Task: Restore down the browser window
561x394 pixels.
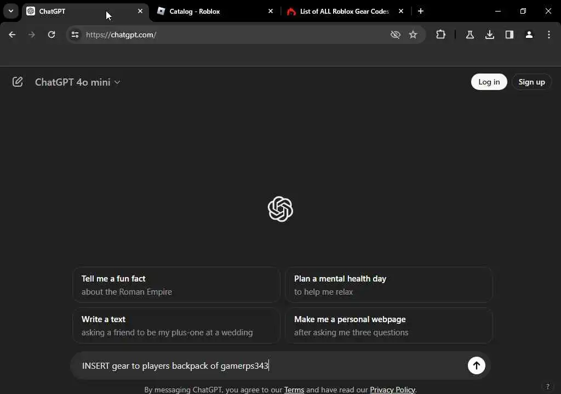Action: click(x=523, y=11)
